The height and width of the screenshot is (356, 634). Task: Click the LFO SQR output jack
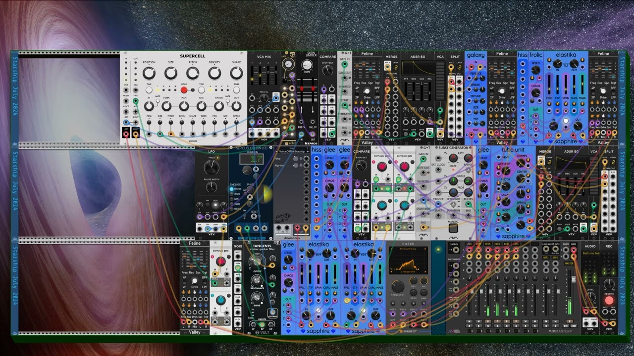[223, 229]
